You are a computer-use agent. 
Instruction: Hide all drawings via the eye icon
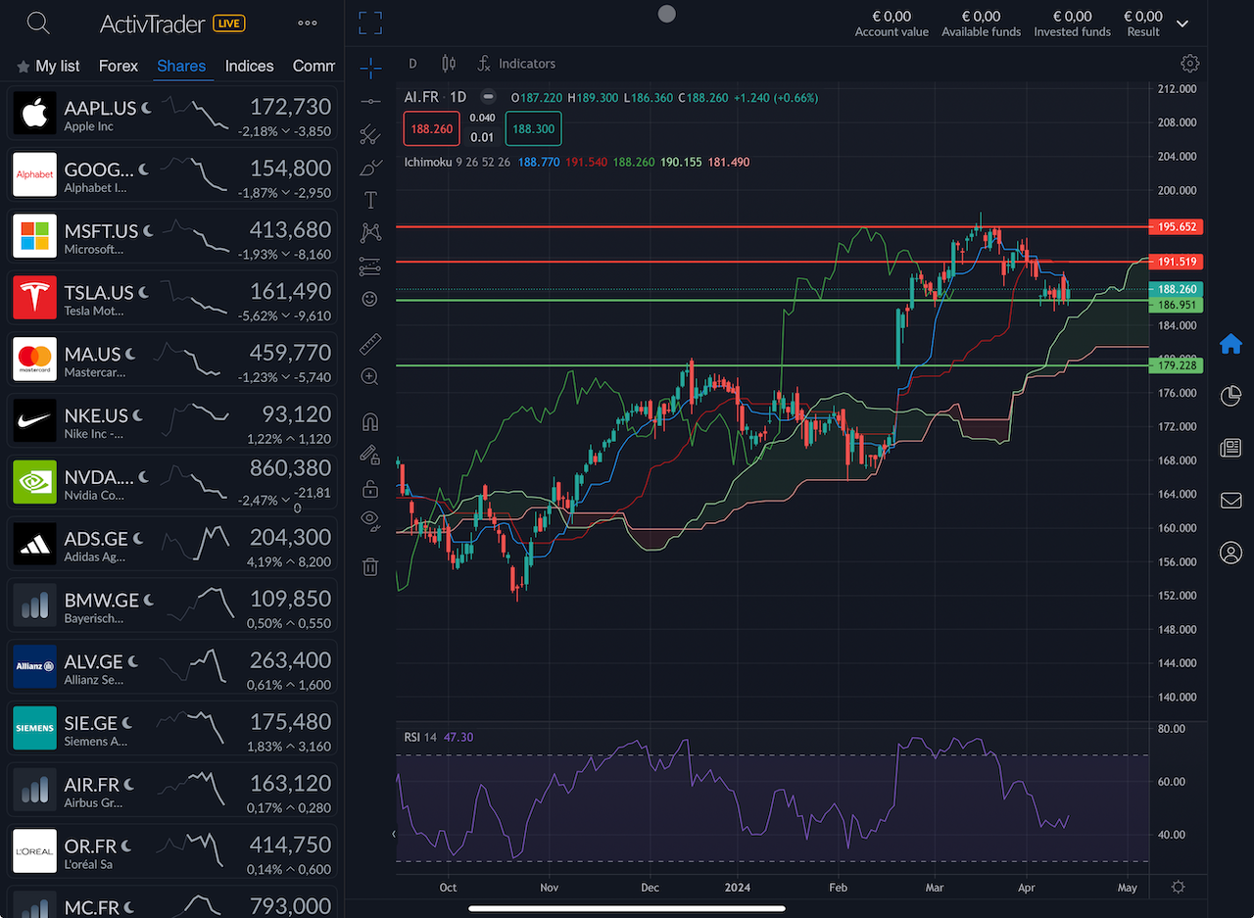tap(369, 519)
